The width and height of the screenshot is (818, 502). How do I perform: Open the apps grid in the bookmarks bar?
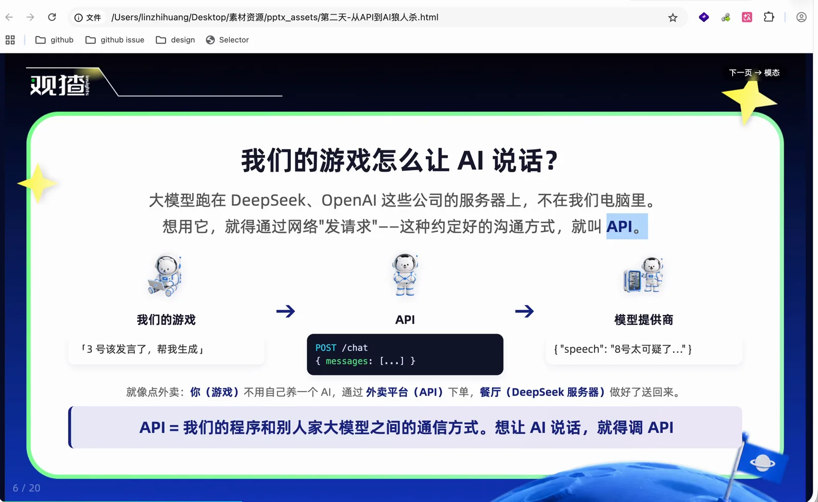tap(10, 40)
